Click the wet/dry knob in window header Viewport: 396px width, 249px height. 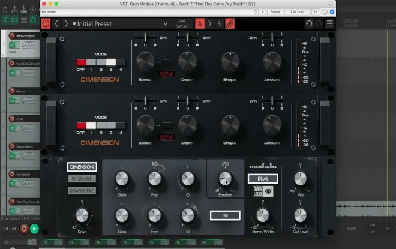coord(325,12)
